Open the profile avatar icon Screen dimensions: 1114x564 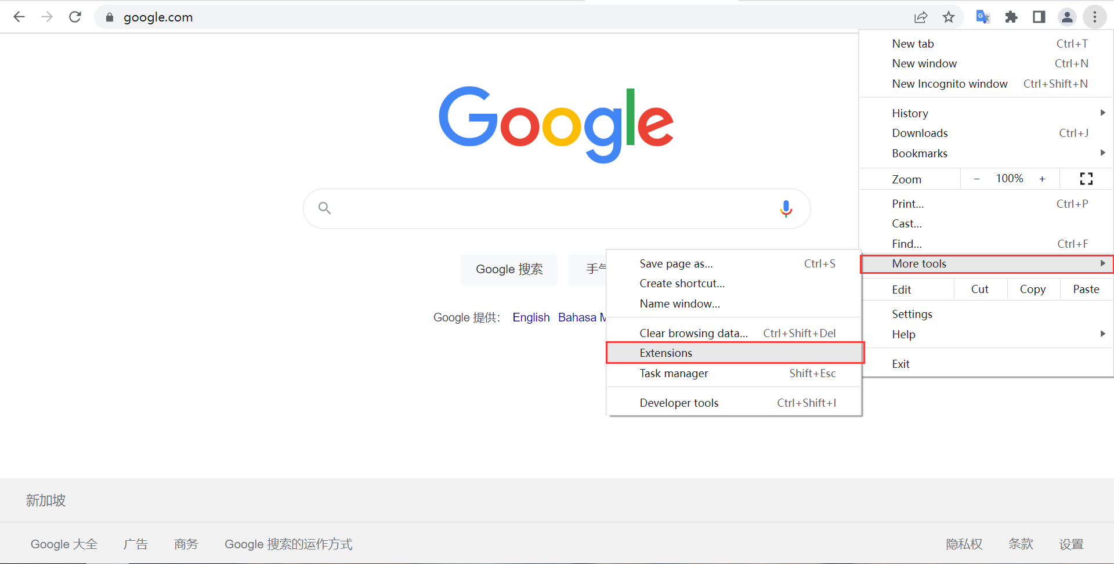pyautogui.click(x=1067, y=17)
